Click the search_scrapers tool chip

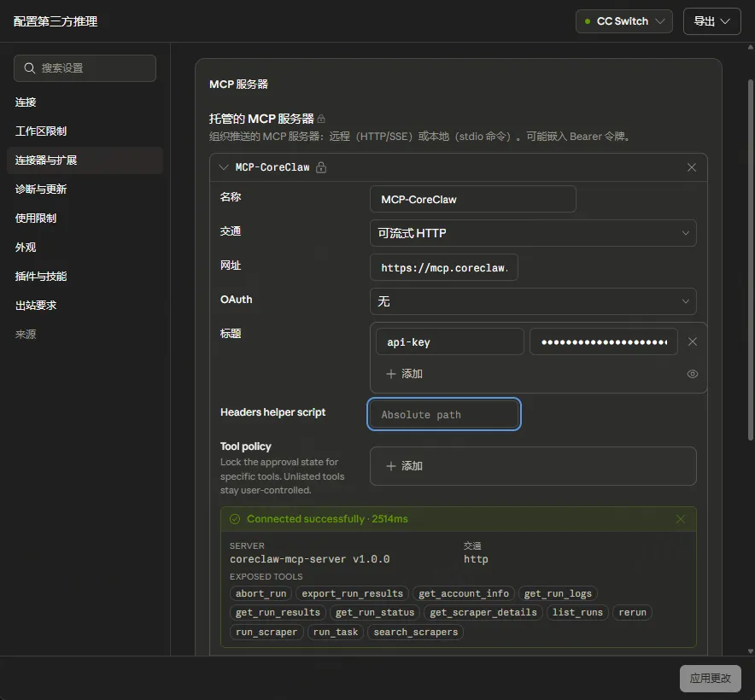[416, 632]
